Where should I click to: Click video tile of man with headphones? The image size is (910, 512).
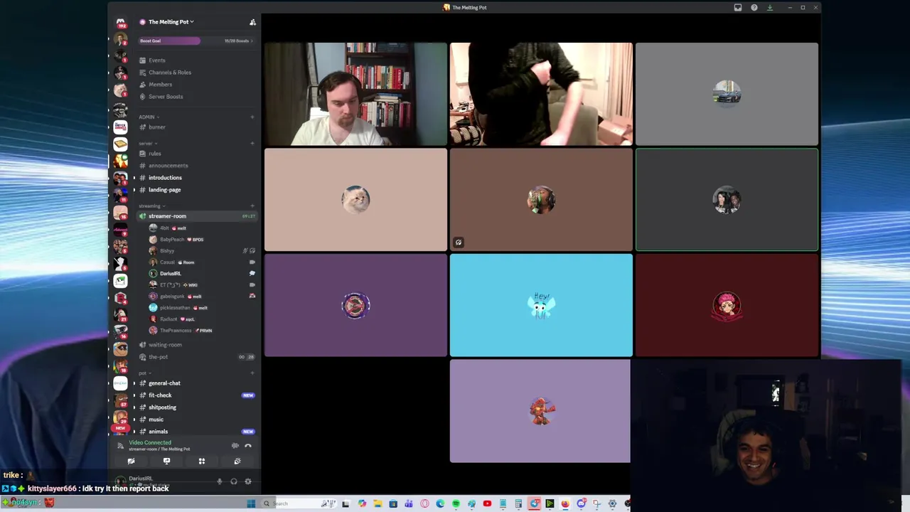(x=355, y=94)
